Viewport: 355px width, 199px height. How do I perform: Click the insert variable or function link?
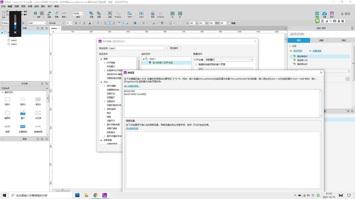pyautogui.click(x=132, y=86)
